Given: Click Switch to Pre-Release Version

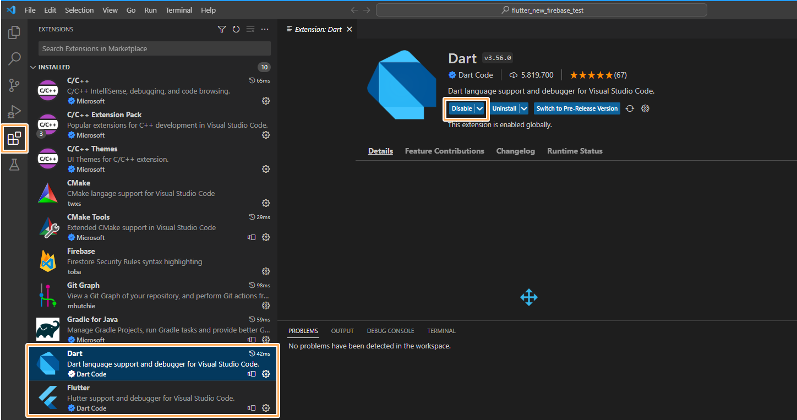Looking at the screenshot, I should [577, 108].
